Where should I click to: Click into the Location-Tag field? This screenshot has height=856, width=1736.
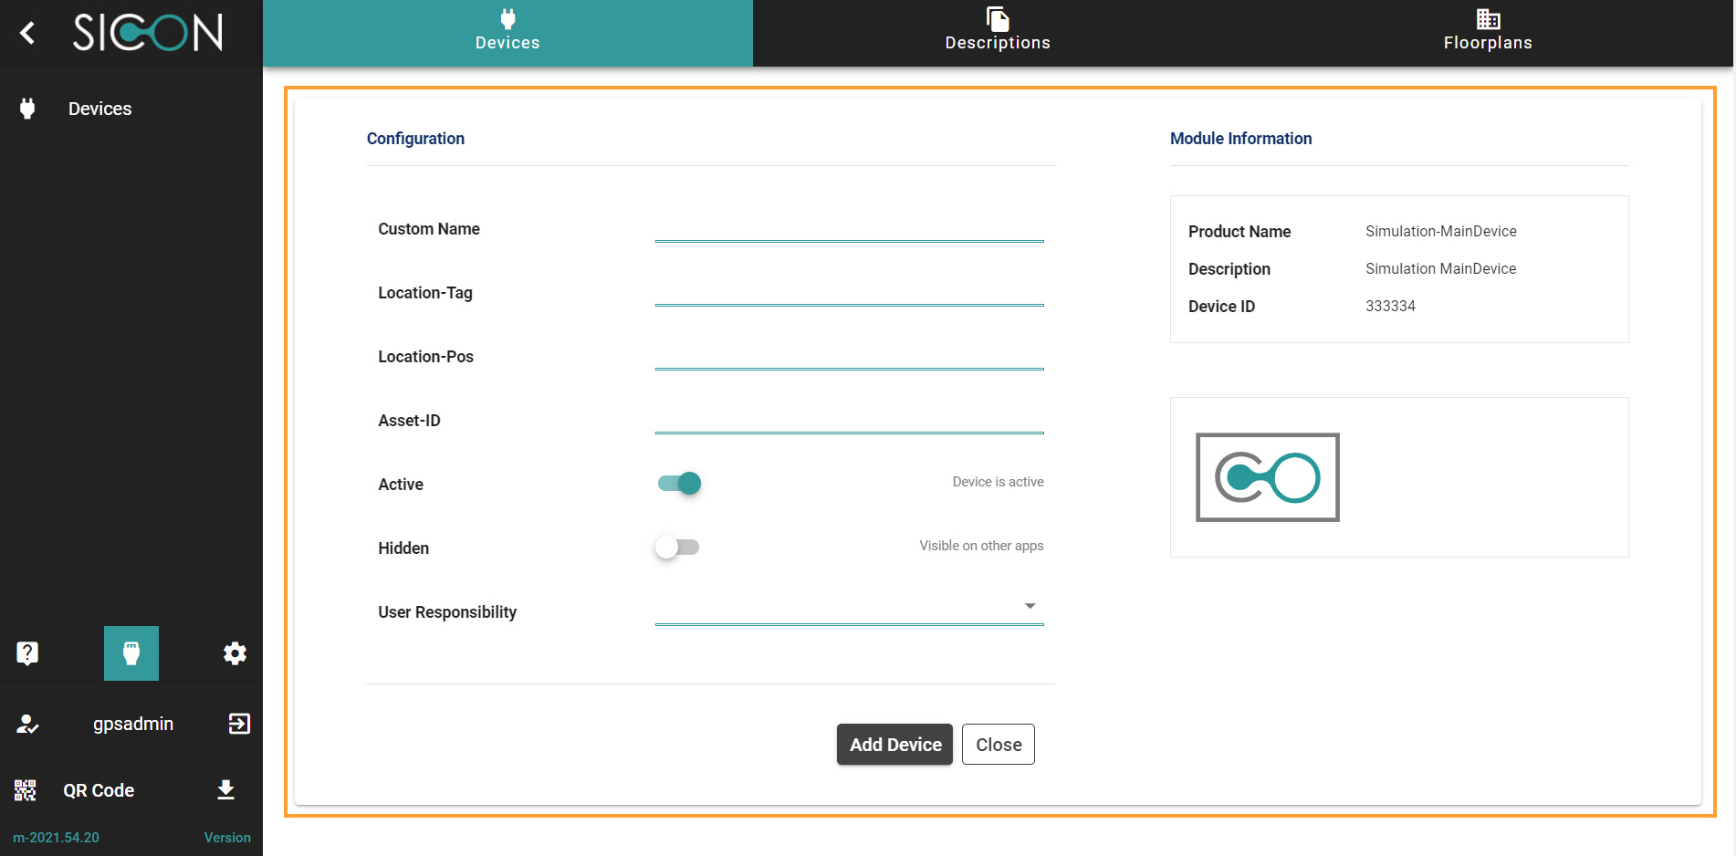(849, 292)
